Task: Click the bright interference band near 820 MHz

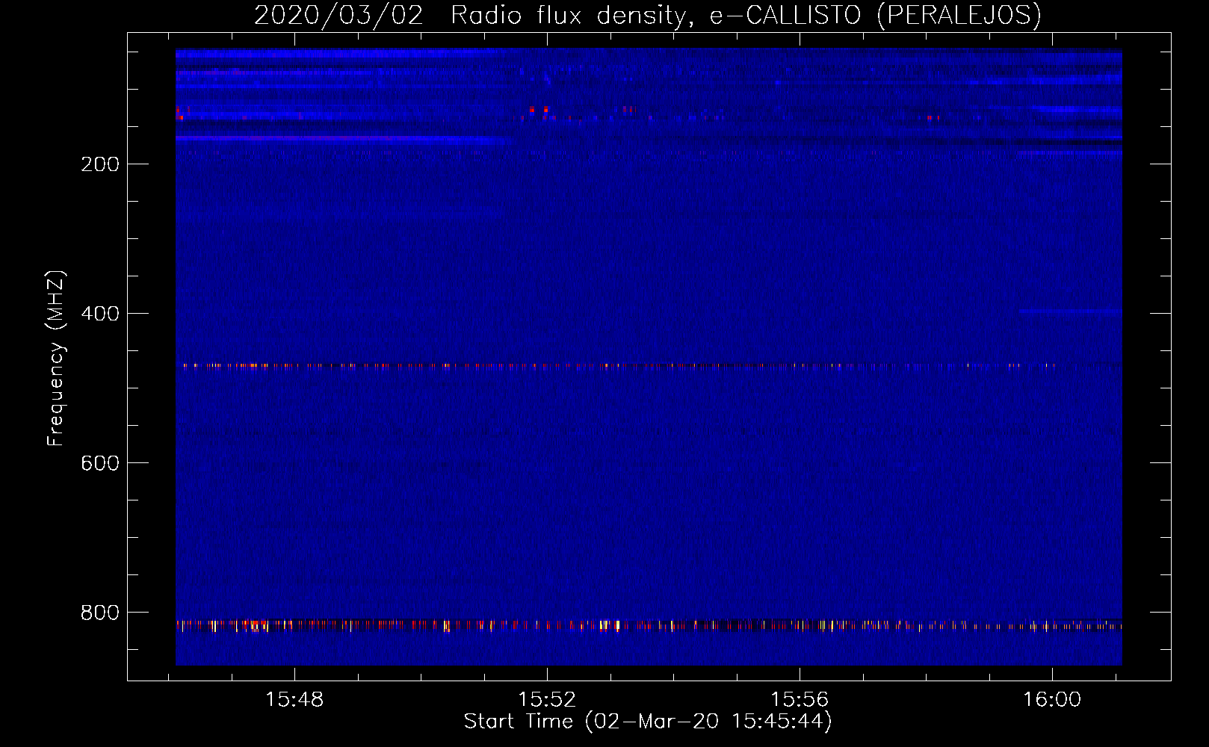Action: click(649, 625)
